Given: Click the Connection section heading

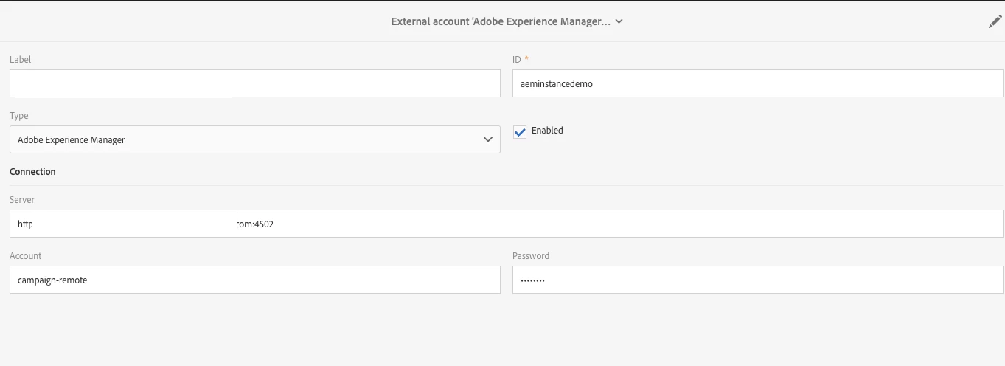Looking at the screenshot, I should coord(32,172).
